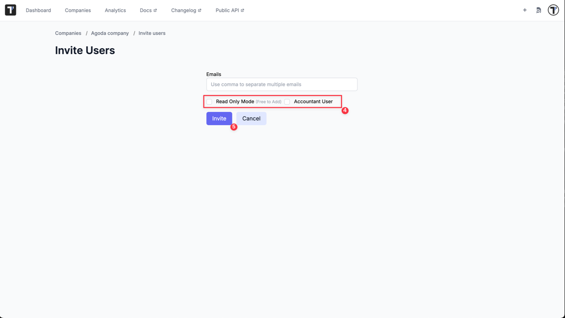Viewport: 565px width, 318px height.
Task: Click the Invite users breadcrumb icon text
Action: tap(152, 33)
